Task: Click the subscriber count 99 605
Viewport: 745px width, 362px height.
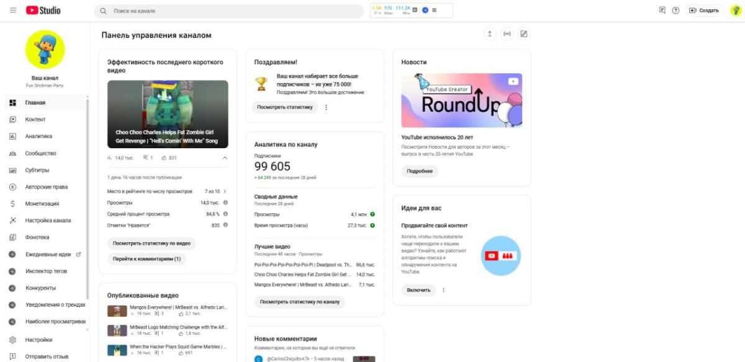Action: click(x=273, y=166)
